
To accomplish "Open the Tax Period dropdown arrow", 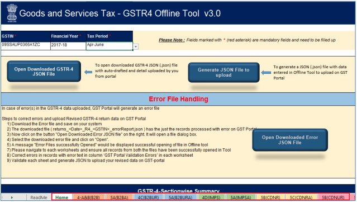I will [136, 46].
